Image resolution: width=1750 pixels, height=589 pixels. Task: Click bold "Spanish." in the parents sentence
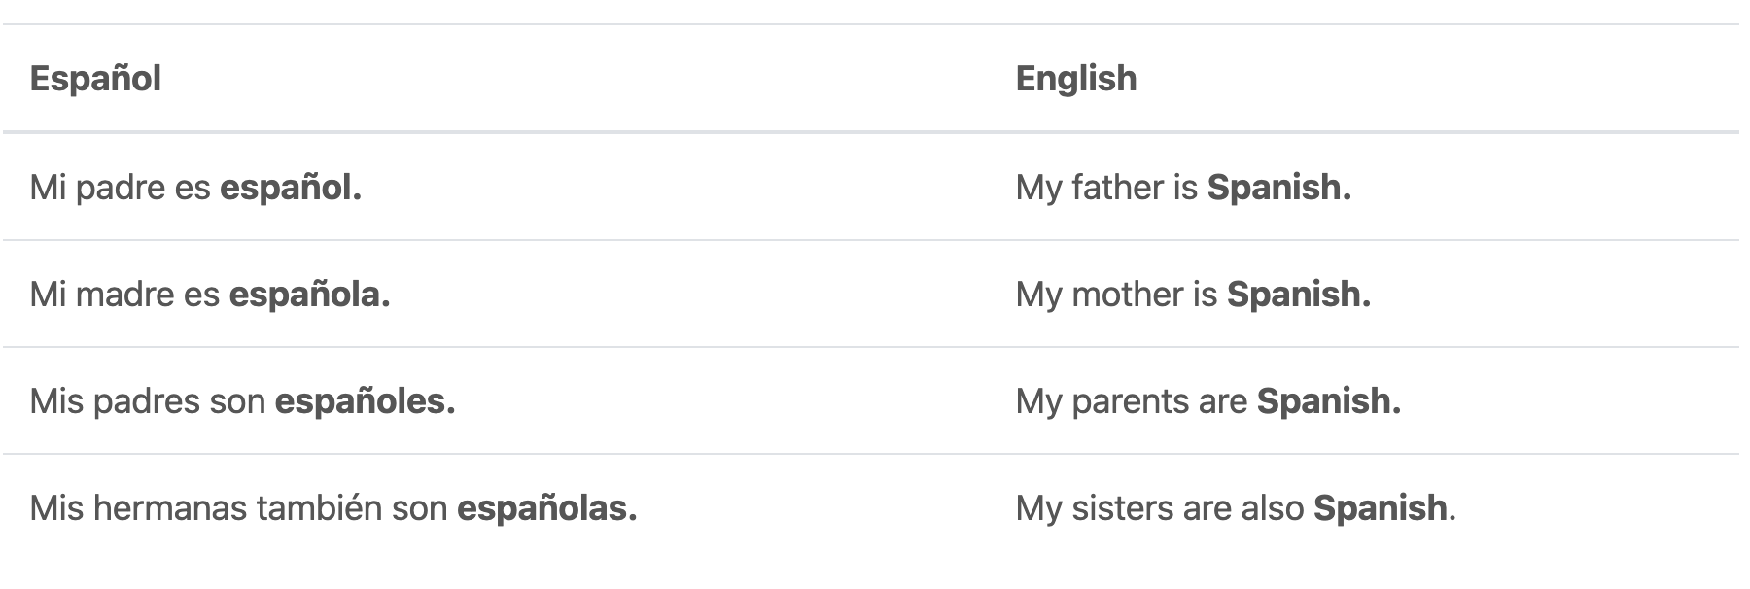click(x=1328, y=401)
